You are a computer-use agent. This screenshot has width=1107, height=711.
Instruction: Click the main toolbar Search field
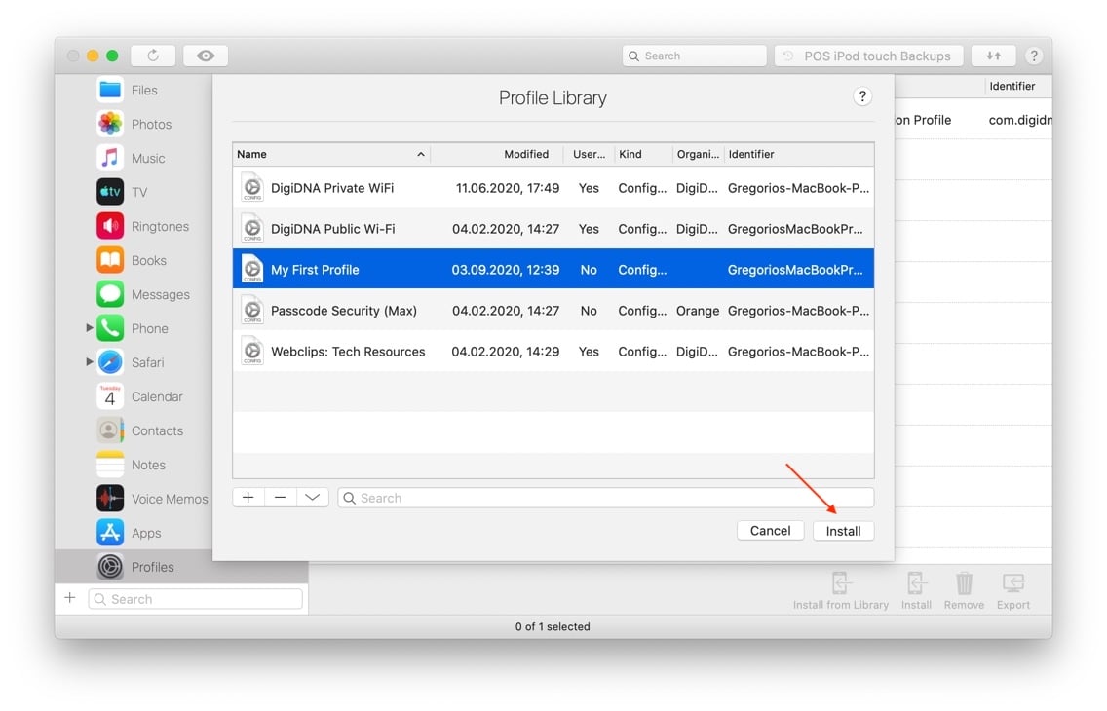click(x=695, y=56)
